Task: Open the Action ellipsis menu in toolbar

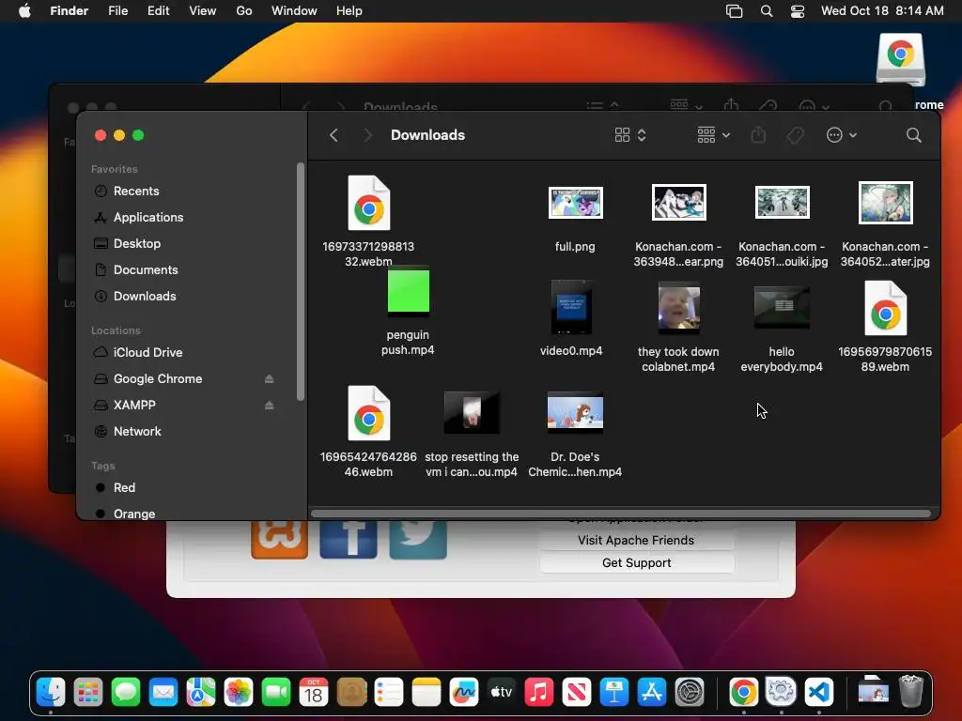Action: coord(841,135)
